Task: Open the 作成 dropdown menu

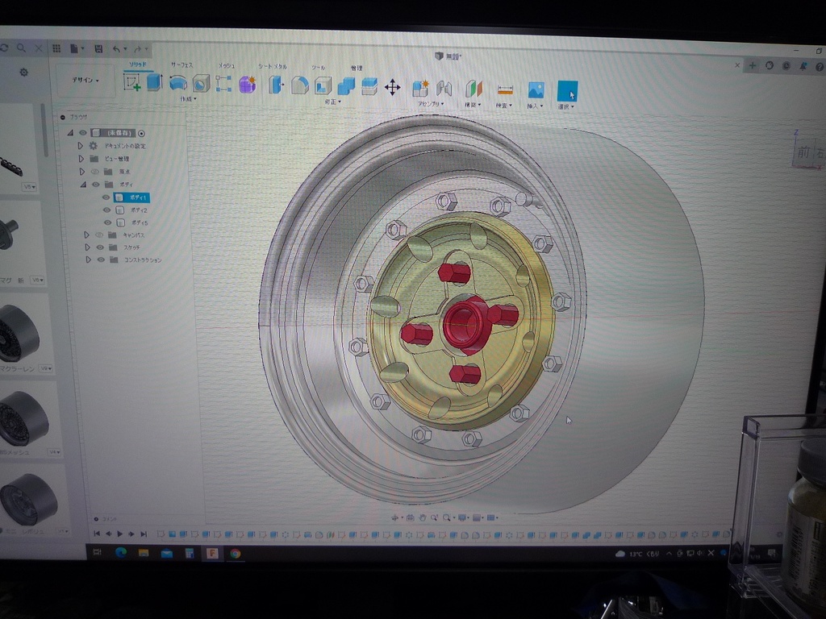Action: 188,99
